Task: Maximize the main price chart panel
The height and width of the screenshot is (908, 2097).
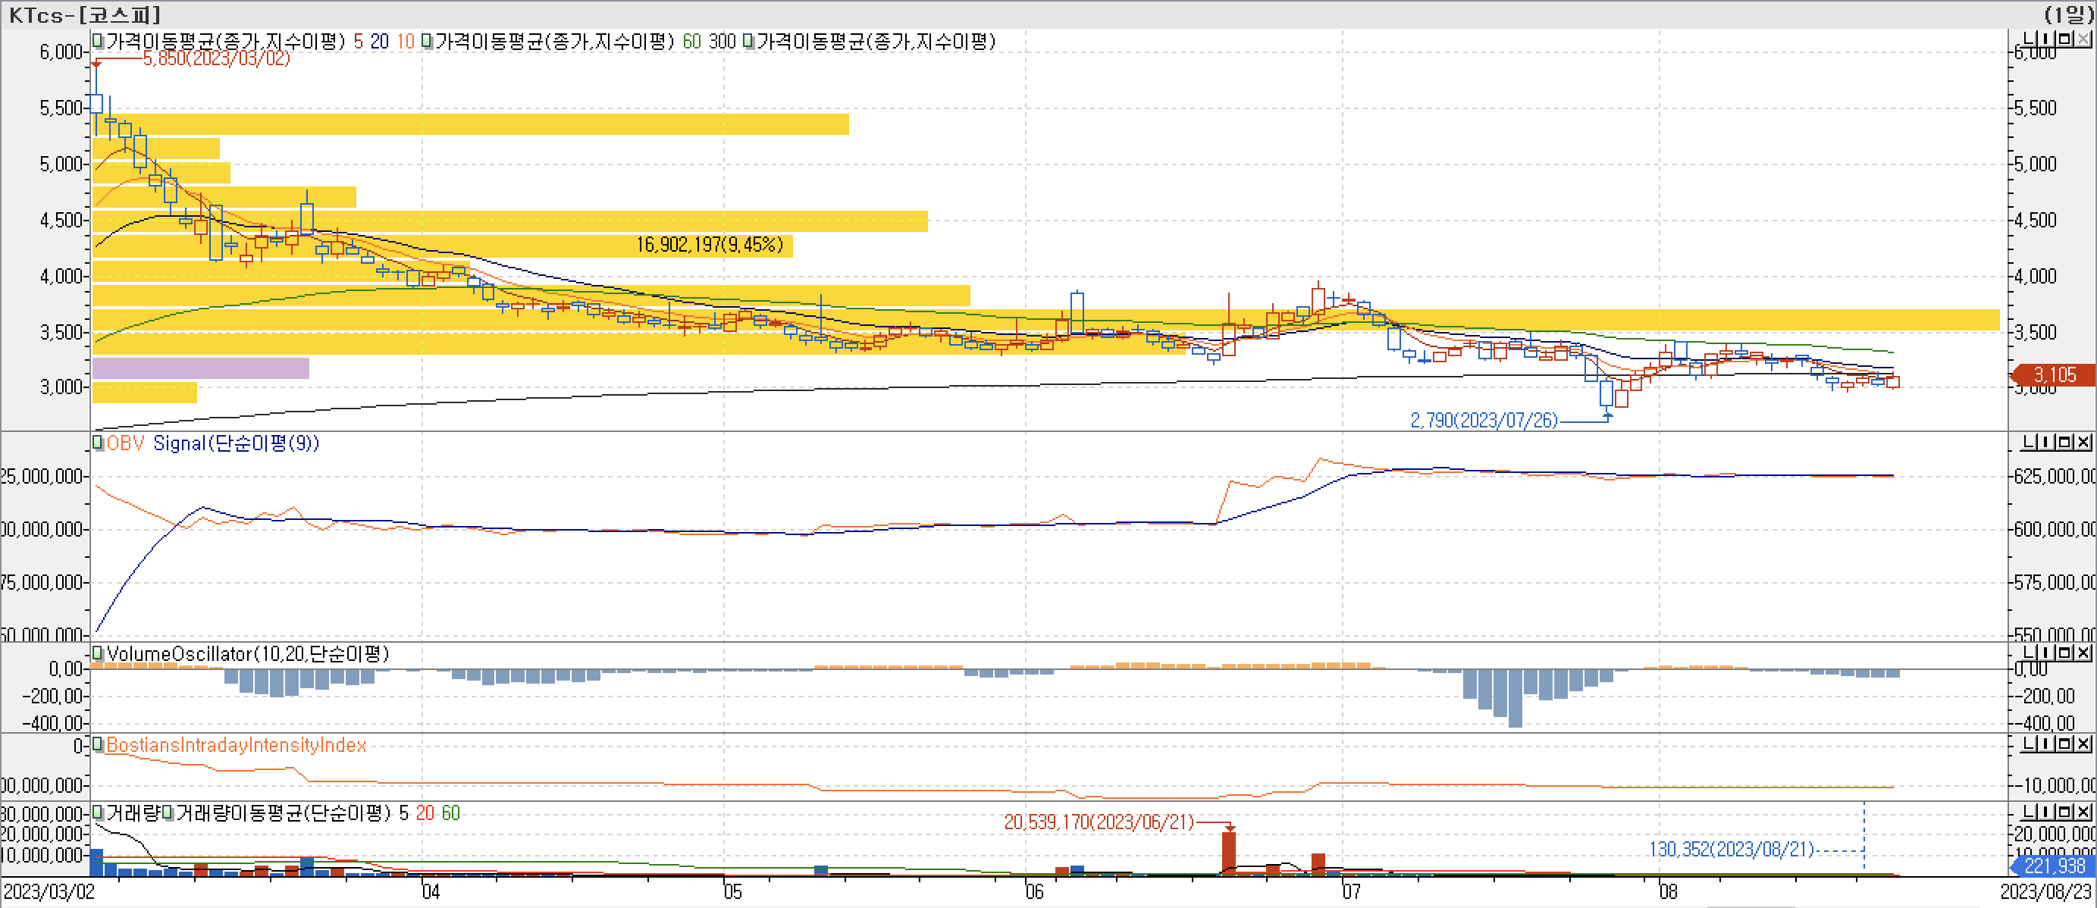Action: tap(2065, 39)
